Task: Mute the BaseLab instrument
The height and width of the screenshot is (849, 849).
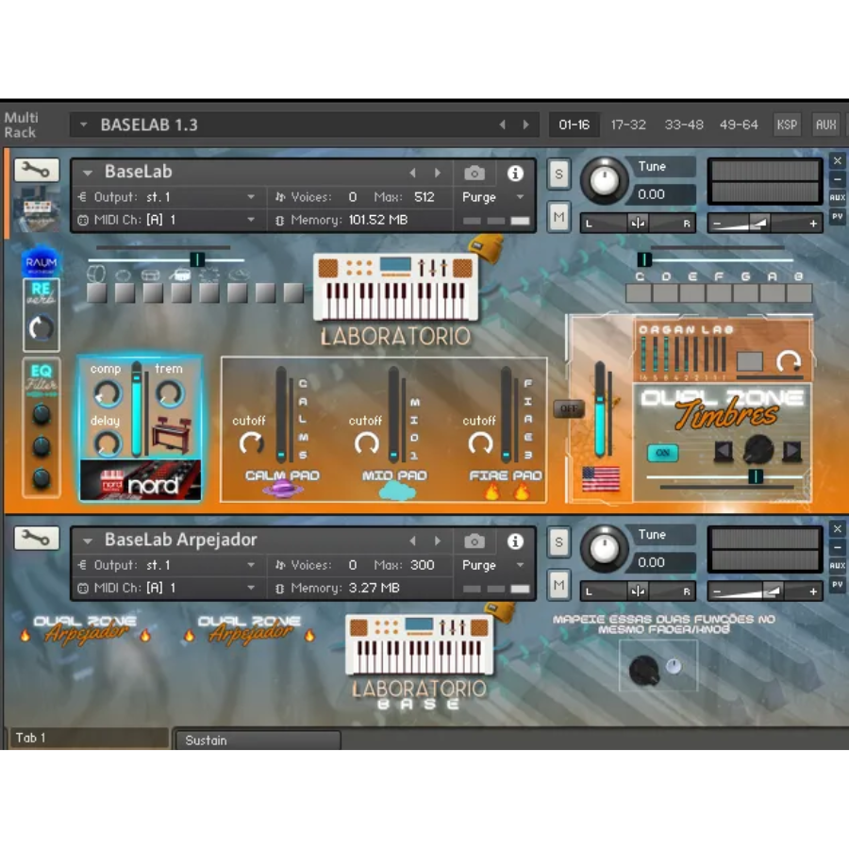Action: click(558, 218)
